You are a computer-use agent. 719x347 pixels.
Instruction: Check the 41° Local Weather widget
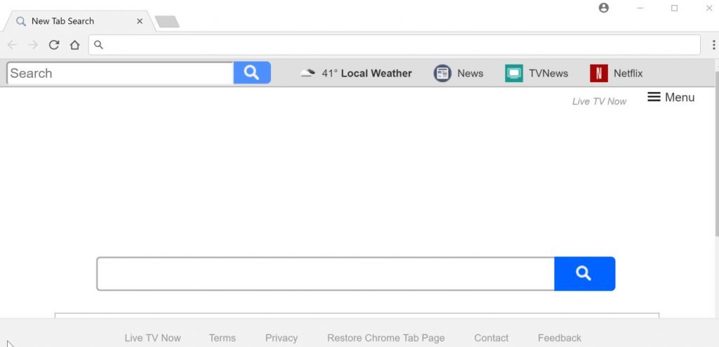356,73
